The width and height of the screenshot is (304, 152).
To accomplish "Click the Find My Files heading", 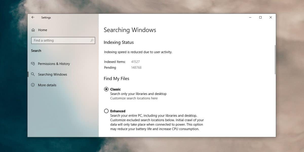I will click(117, 79).
